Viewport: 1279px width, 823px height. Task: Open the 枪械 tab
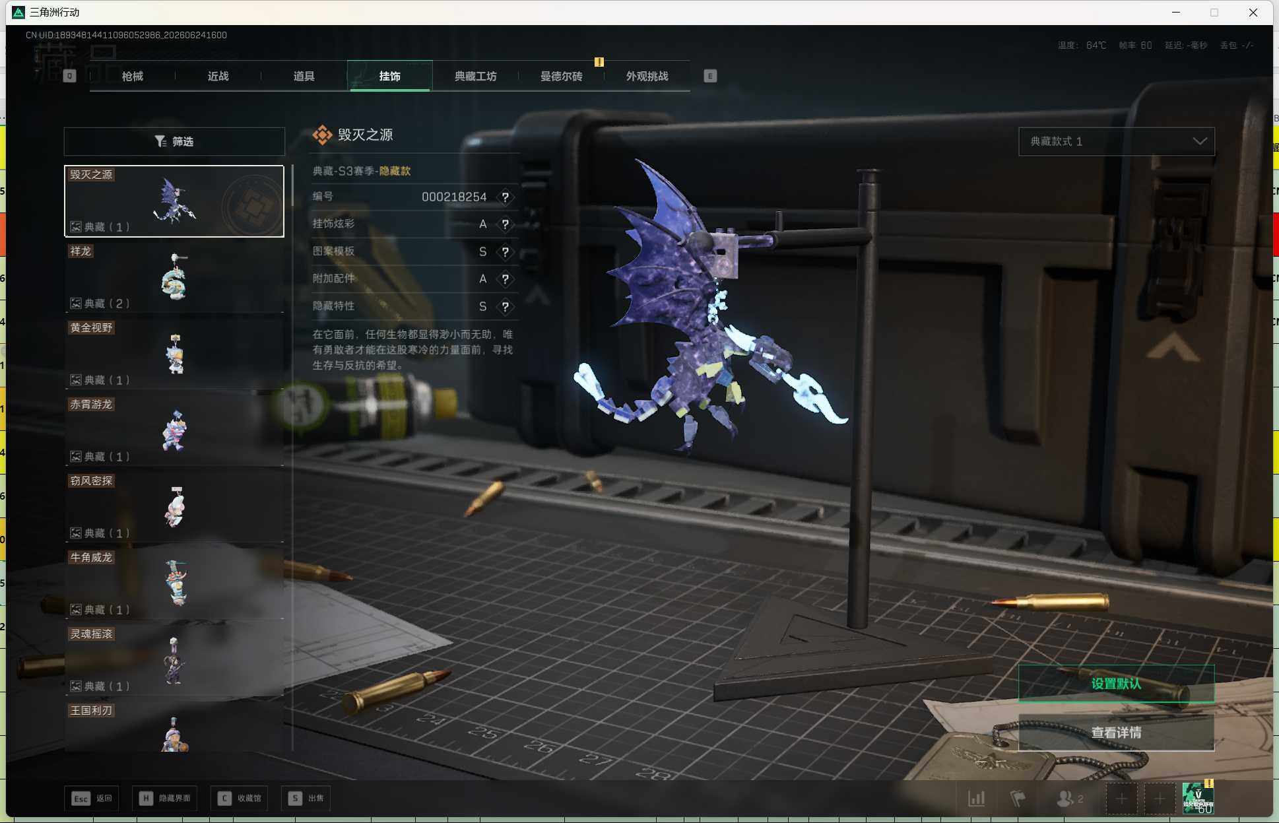coord(132,76)
